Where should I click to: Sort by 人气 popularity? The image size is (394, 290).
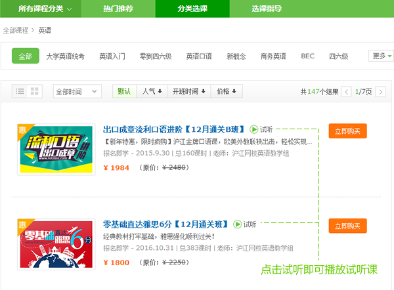coord(152,91)
